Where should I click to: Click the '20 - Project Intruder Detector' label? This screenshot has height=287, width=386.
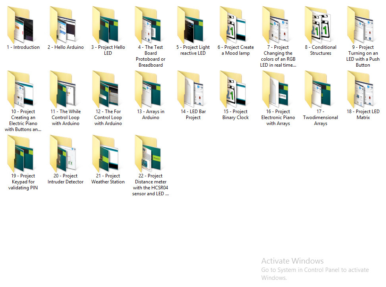pos(66,179)
